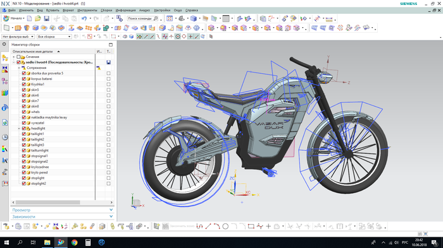This screenshot has width=443, height=248.
Task: Expand the Просмотр panel section
Action: (x=63, y=210)
